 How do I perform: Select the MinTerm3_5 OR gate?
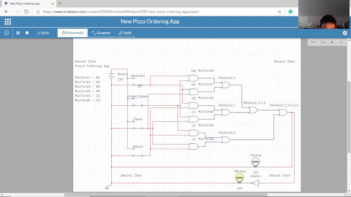point(226,112)
